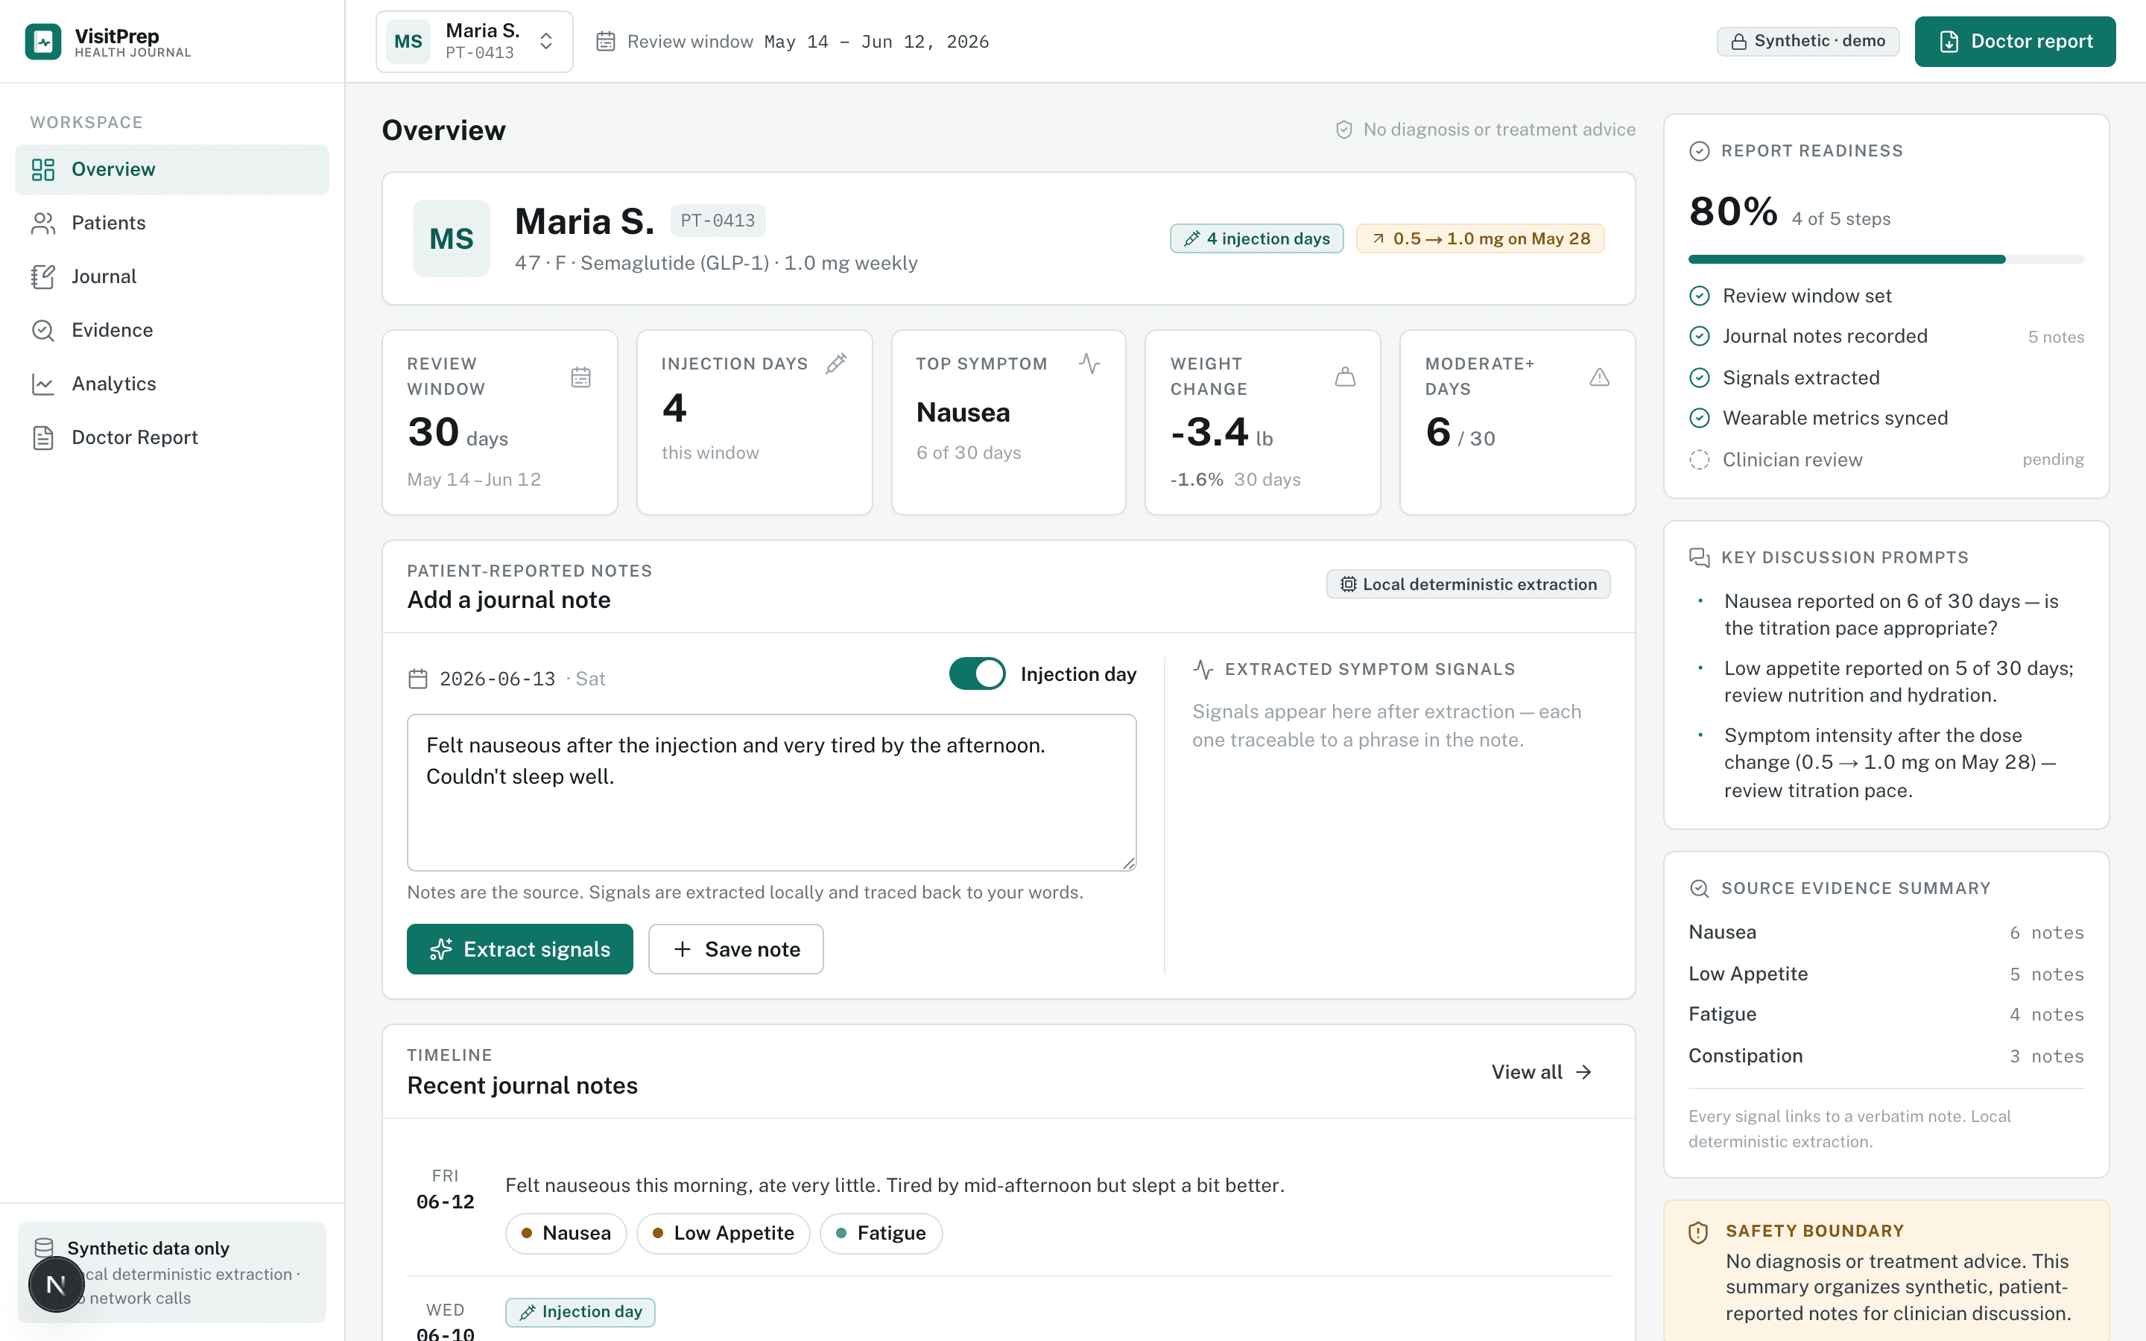This screenshot has width=2146, height=1341.
Task: Click the report readiness progress bar
Action: pyautogui.click(x=1886, y=260)
